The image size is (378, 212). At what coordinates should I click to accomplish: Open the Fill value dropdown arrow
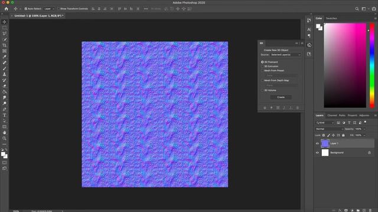coord(364,135)
